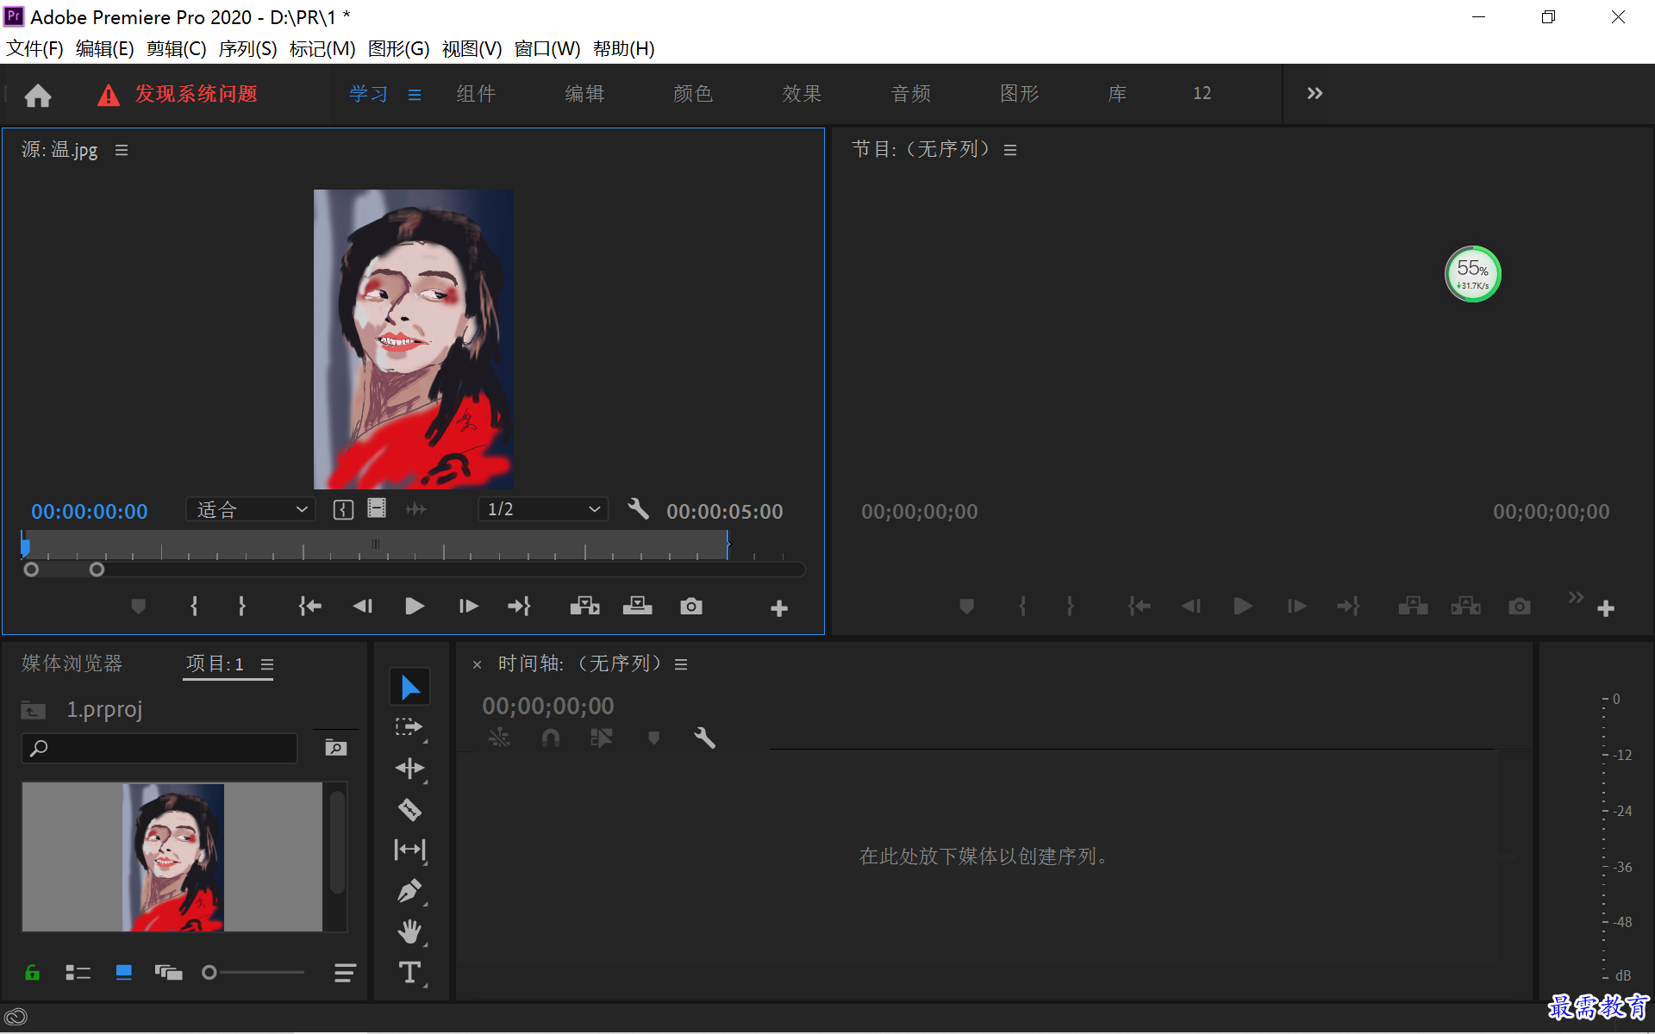Switch to the Effects workspace
This screenshot has height=1034, width=1655.
click(802, 93)
